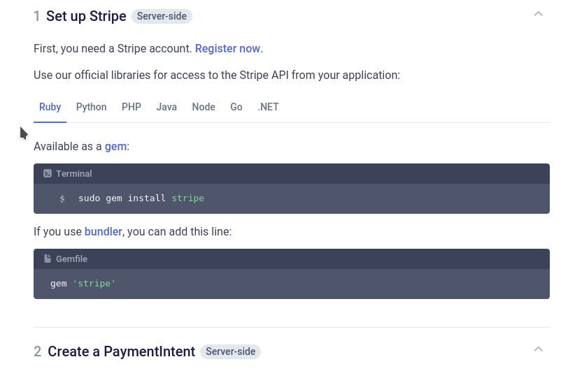Screen dimensions: 575x371
Task: Click the sudo gem install stripe command
Action: point(141,198)
